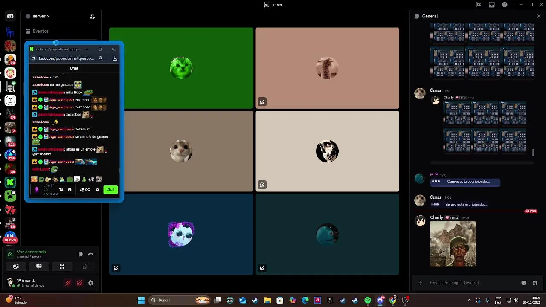Open site info icon in Kick address bar

pyautogui.click(x=32, y=58)
